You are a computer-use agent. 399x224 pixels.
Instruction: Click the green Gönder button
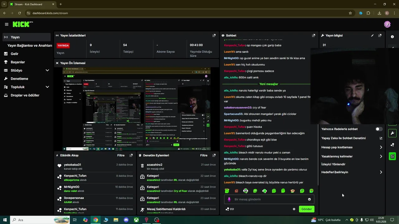click(306, 209)
